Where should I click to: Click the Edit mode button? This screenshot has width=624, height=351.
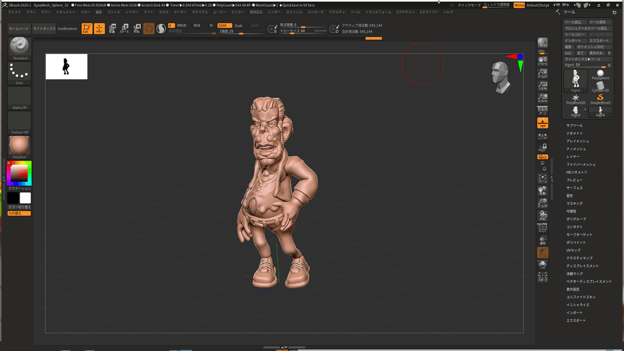[87, 29]
